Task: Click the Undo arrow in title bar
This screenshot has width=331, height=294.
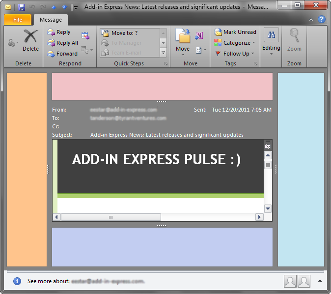Action: tap(32, 7)
